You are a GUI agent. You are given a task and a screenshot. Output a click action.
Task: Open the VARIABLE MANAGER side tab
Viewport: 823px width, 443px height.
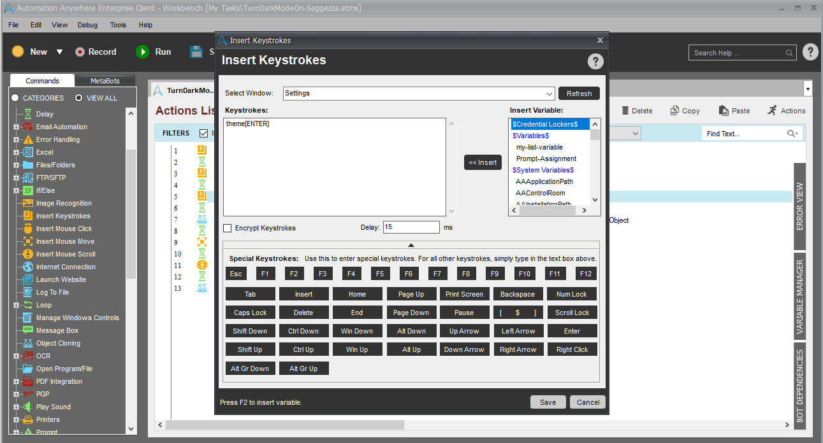[799, 297]
